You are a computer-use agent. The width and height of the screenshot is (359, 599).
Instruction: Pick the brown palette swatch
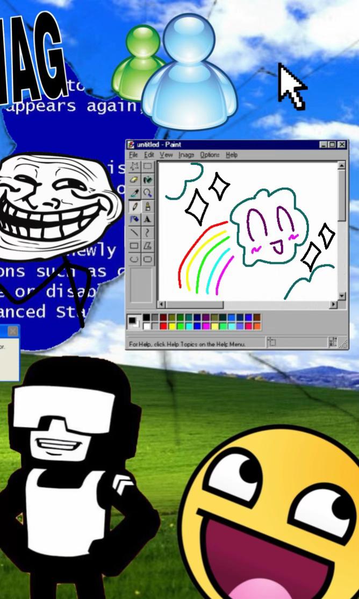[x=257, y=317]
